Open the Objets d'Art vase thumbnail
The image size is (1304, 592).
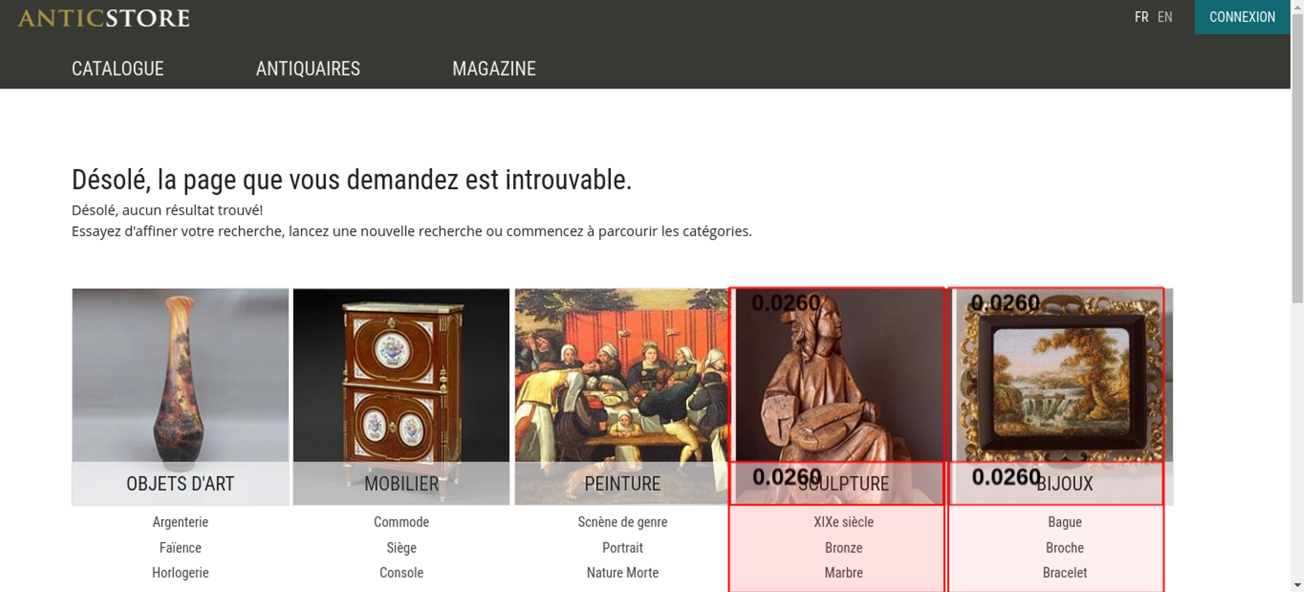click(x=181, y=396)
